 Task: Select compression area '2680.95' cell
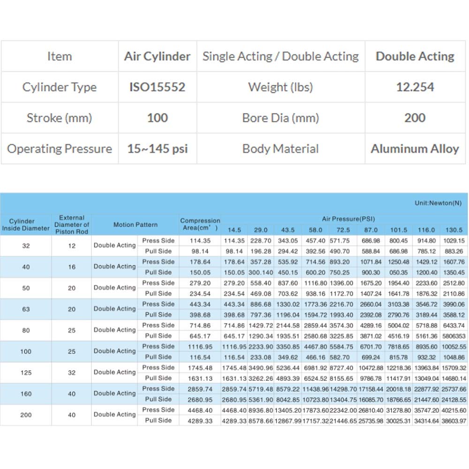click(200, 400)
